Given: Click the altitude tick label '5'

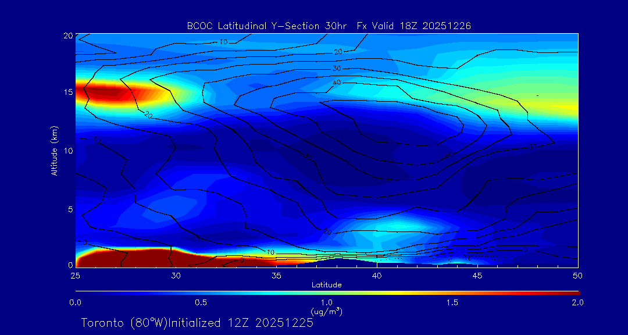Looking at the screenshot, I should tap(70, 209).
